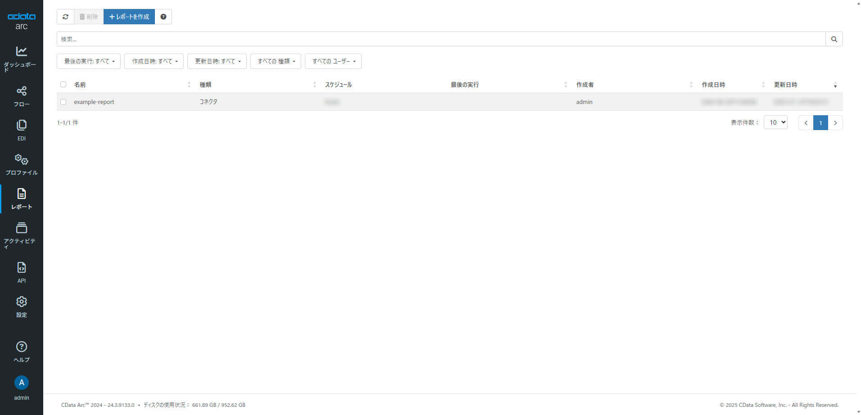Click the search magnifier button

pyautogui.click(x=834, y=39)
